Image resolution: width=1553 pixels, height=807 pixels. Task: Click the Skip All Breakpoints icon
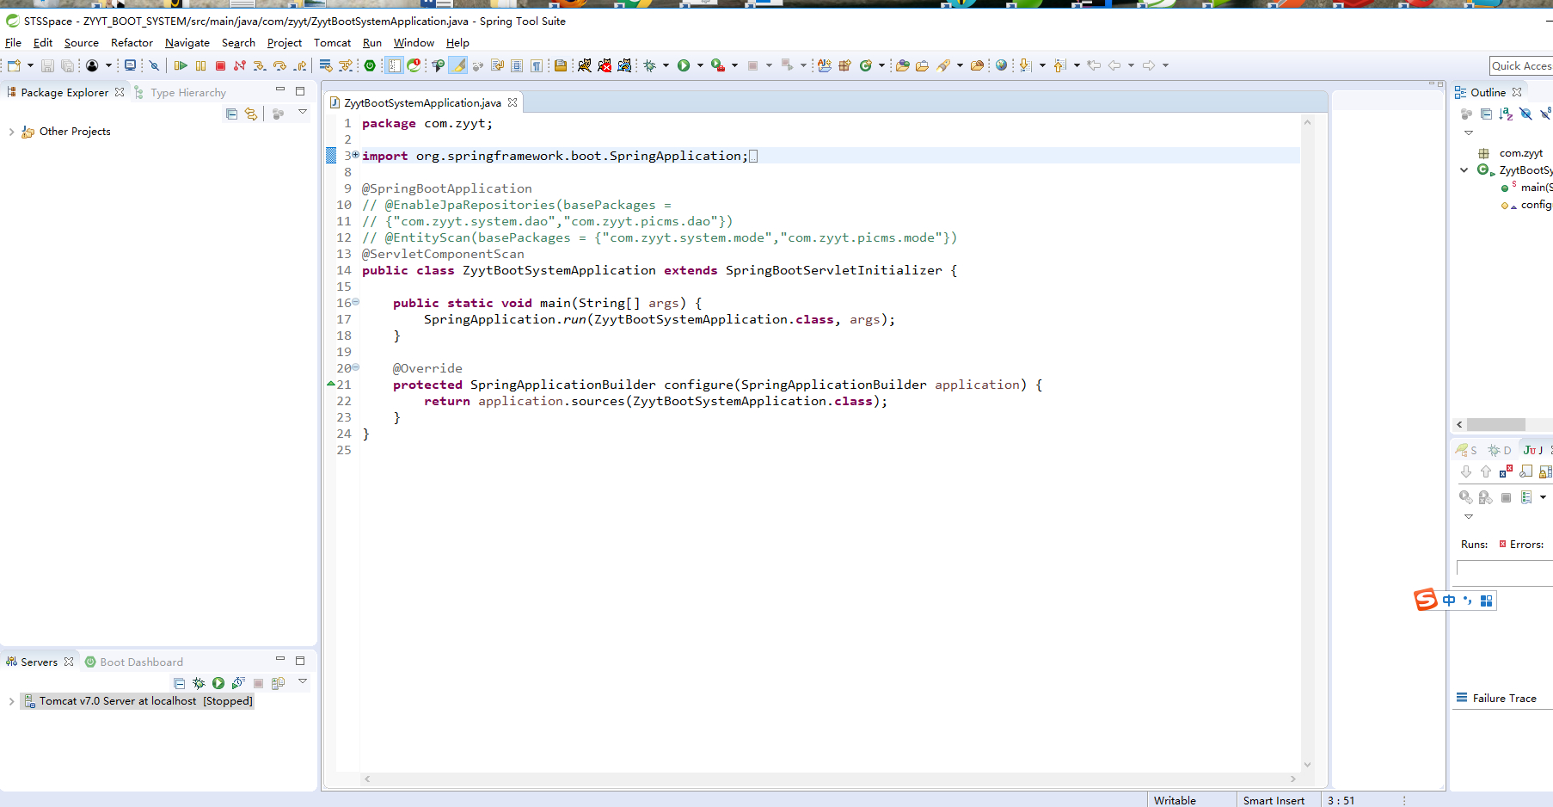[x=154, y=65]
